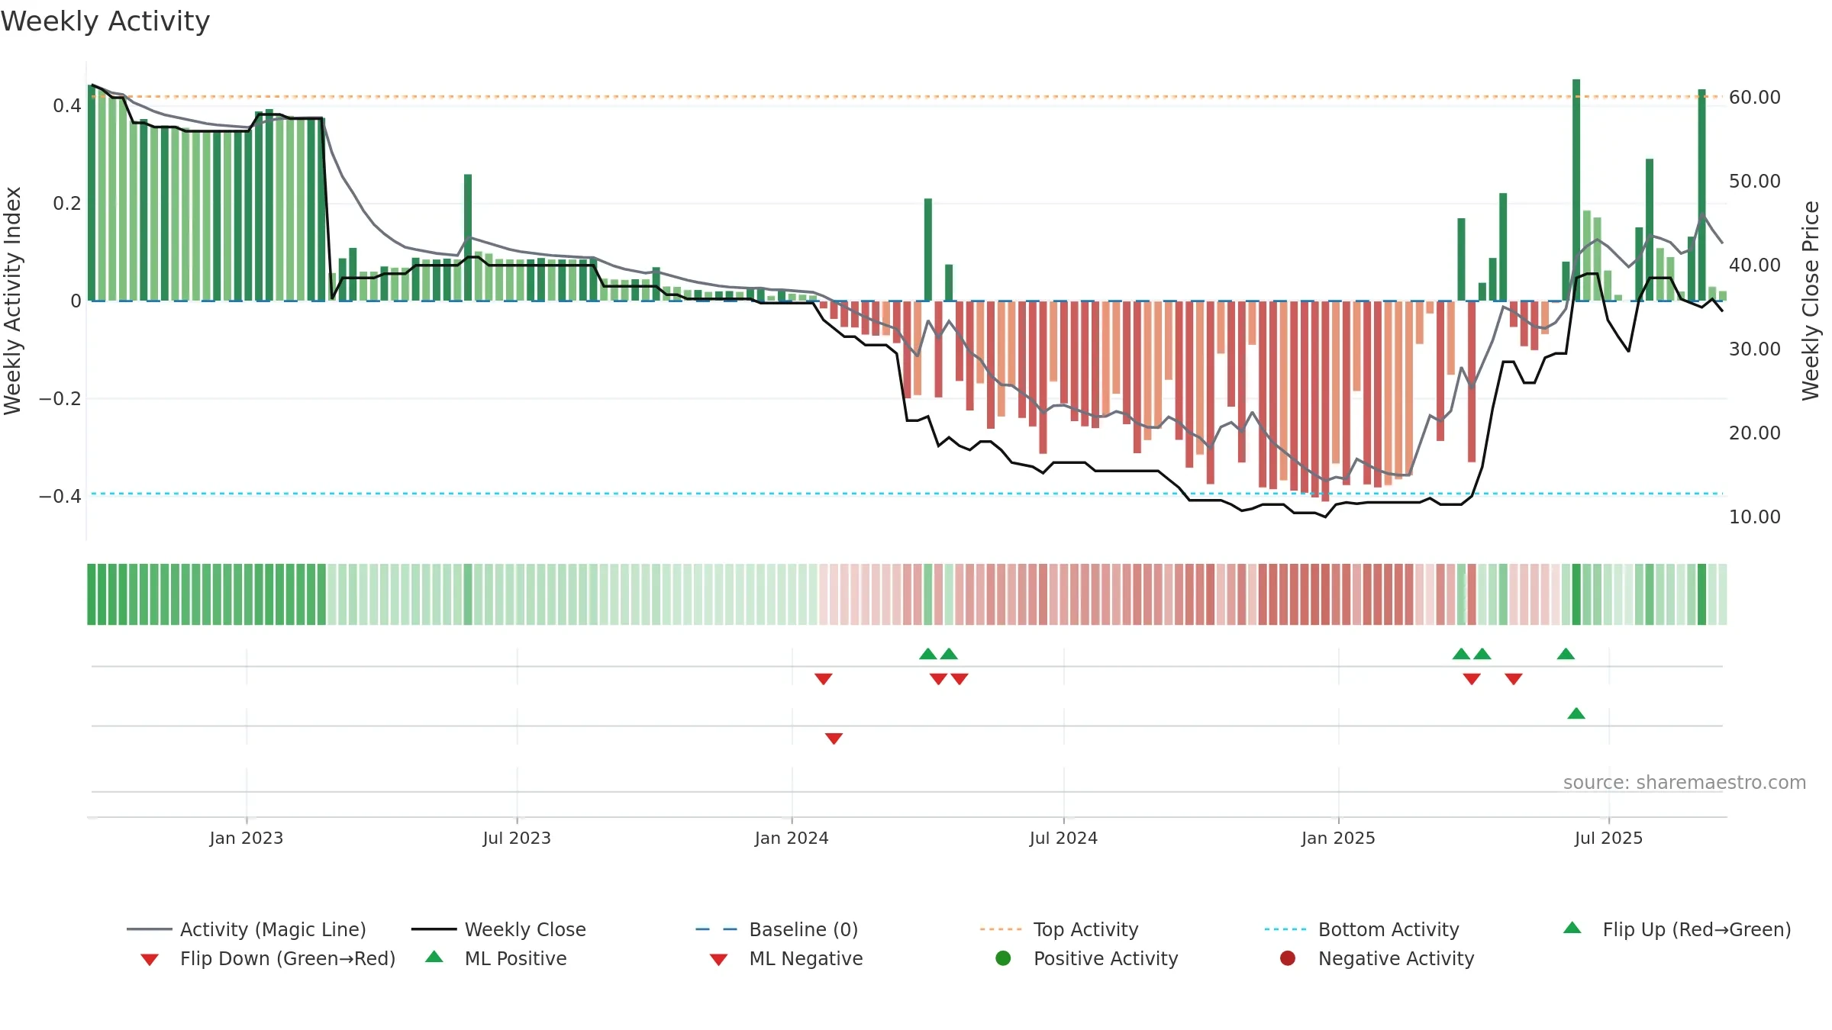Click the source: sharemaestro.com text
This screenshot has height=1030, width=1832.
1685,782
